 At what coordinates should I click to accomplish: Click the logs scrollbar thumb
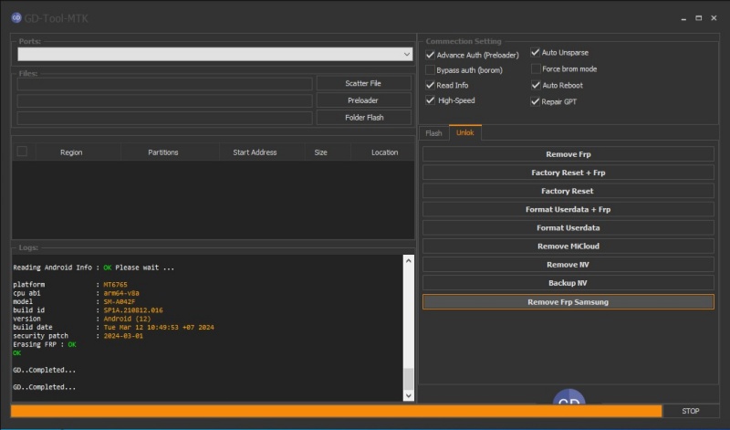click(408, 379)
